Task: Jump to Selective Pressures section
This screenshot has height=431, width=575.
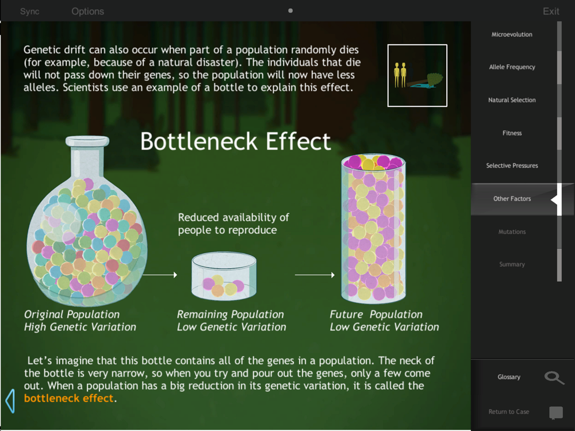Action: (512, 166)
